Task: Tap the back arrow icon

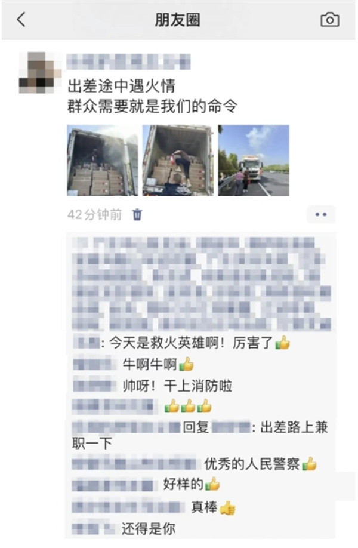Action: click(21, 20)
